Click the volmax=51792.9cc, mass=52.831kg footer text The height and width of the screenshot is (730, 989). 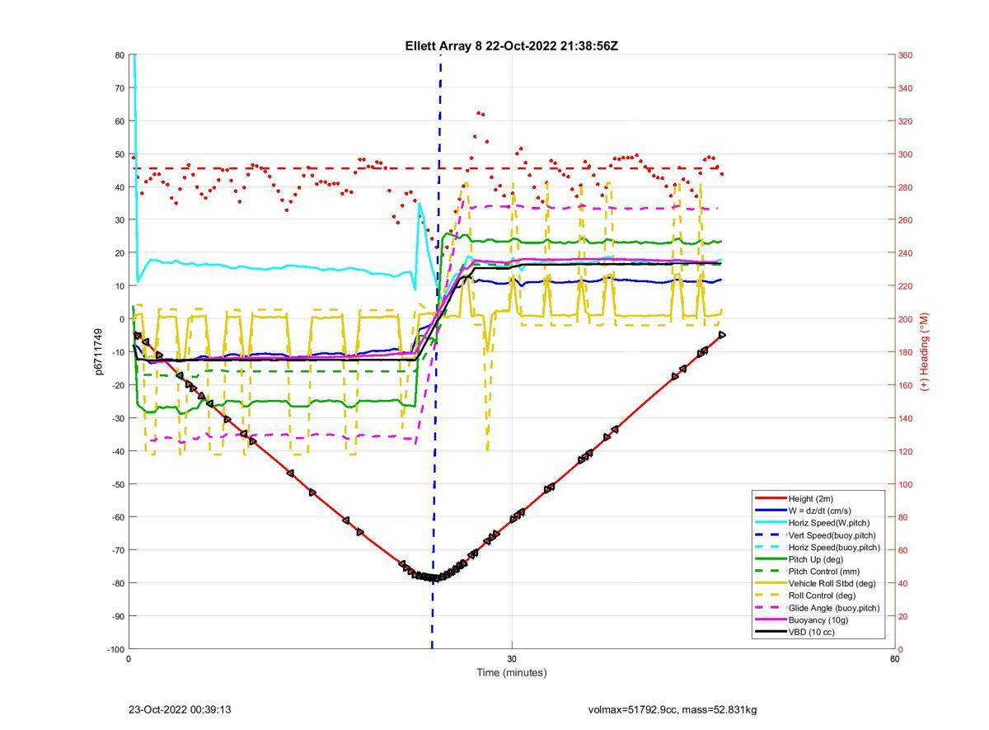point(673,709)
